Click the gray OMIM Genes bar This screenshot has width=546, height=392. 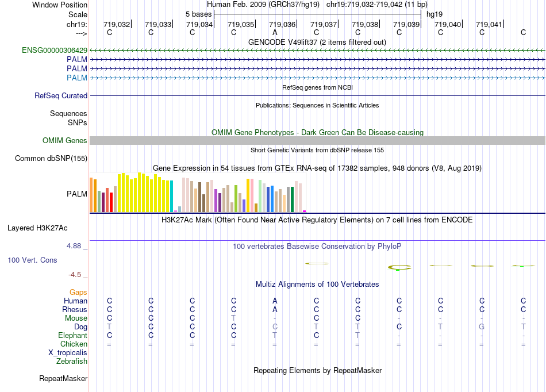[317, 140]
